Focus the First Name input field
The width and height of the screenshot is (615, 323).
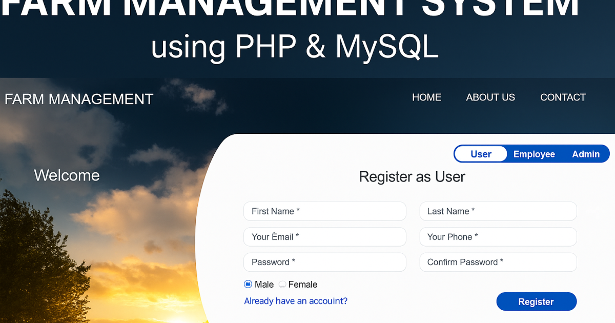pos(324,211)
